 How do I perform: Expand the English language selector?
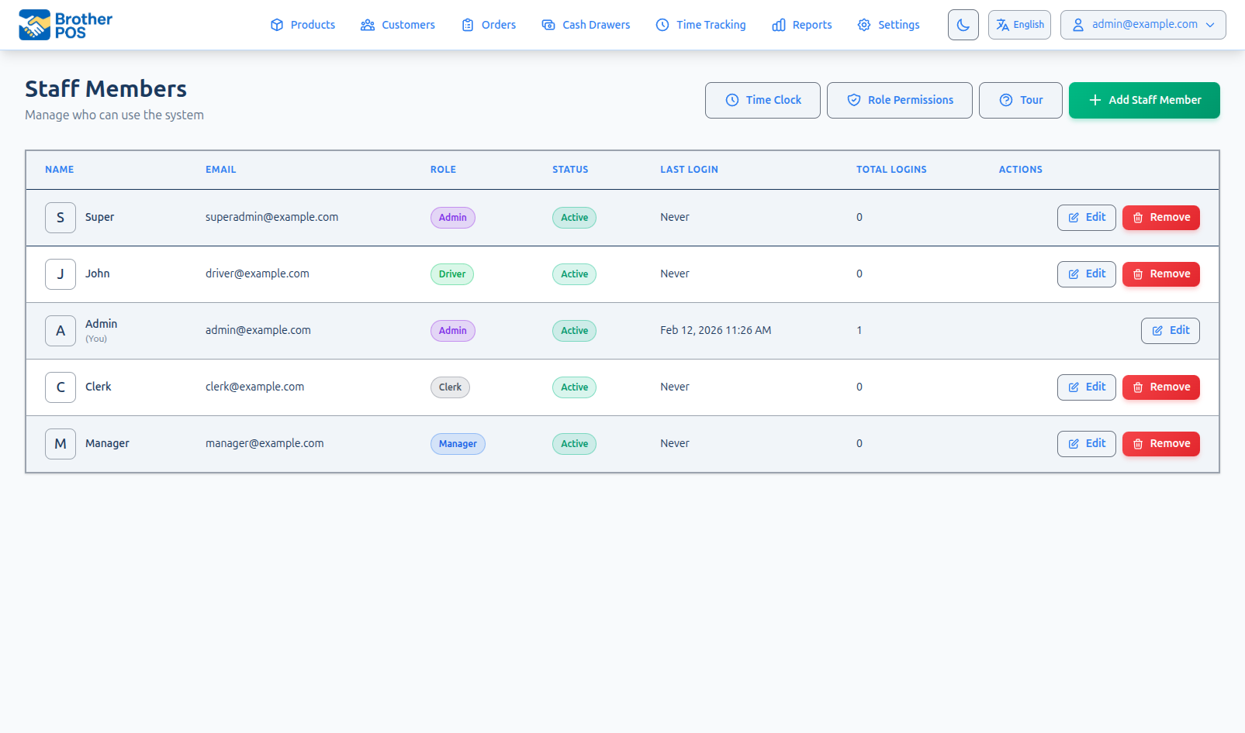[x=1019, y=24]
